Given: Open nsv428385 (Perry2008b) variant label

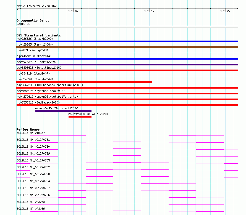Looking at the screenshot, I should coord(35,44).
